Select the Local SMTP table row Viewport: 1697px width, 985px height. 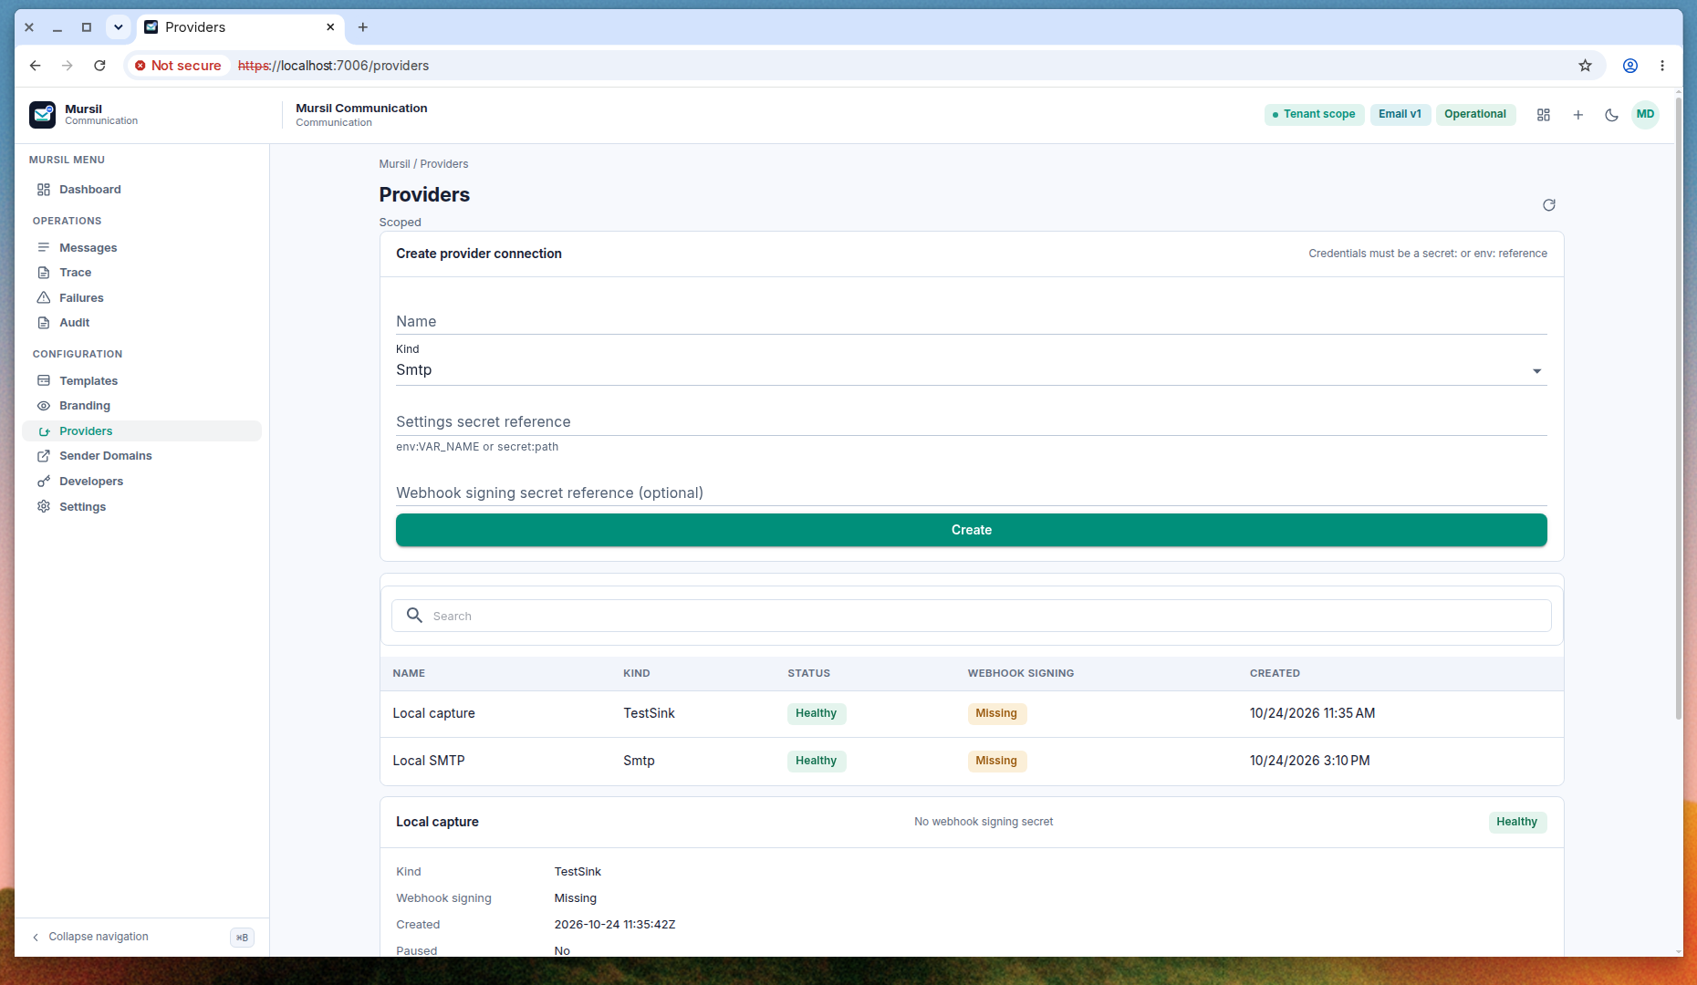(x=971, y=761)
